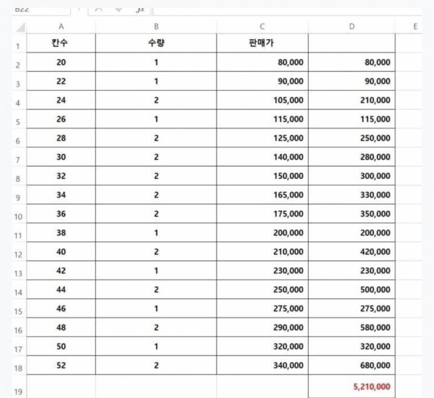The width and height of the screenshot is (434, 398).
Task: Click the 250,000 cell in column D
Action: point(352,138)
